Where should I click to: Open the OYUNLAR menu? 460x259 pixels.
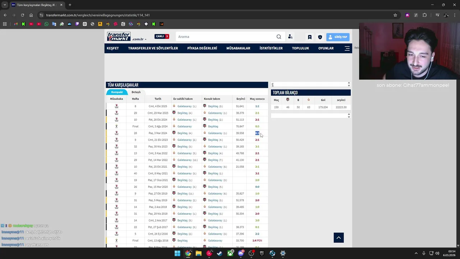pos(326,48)
